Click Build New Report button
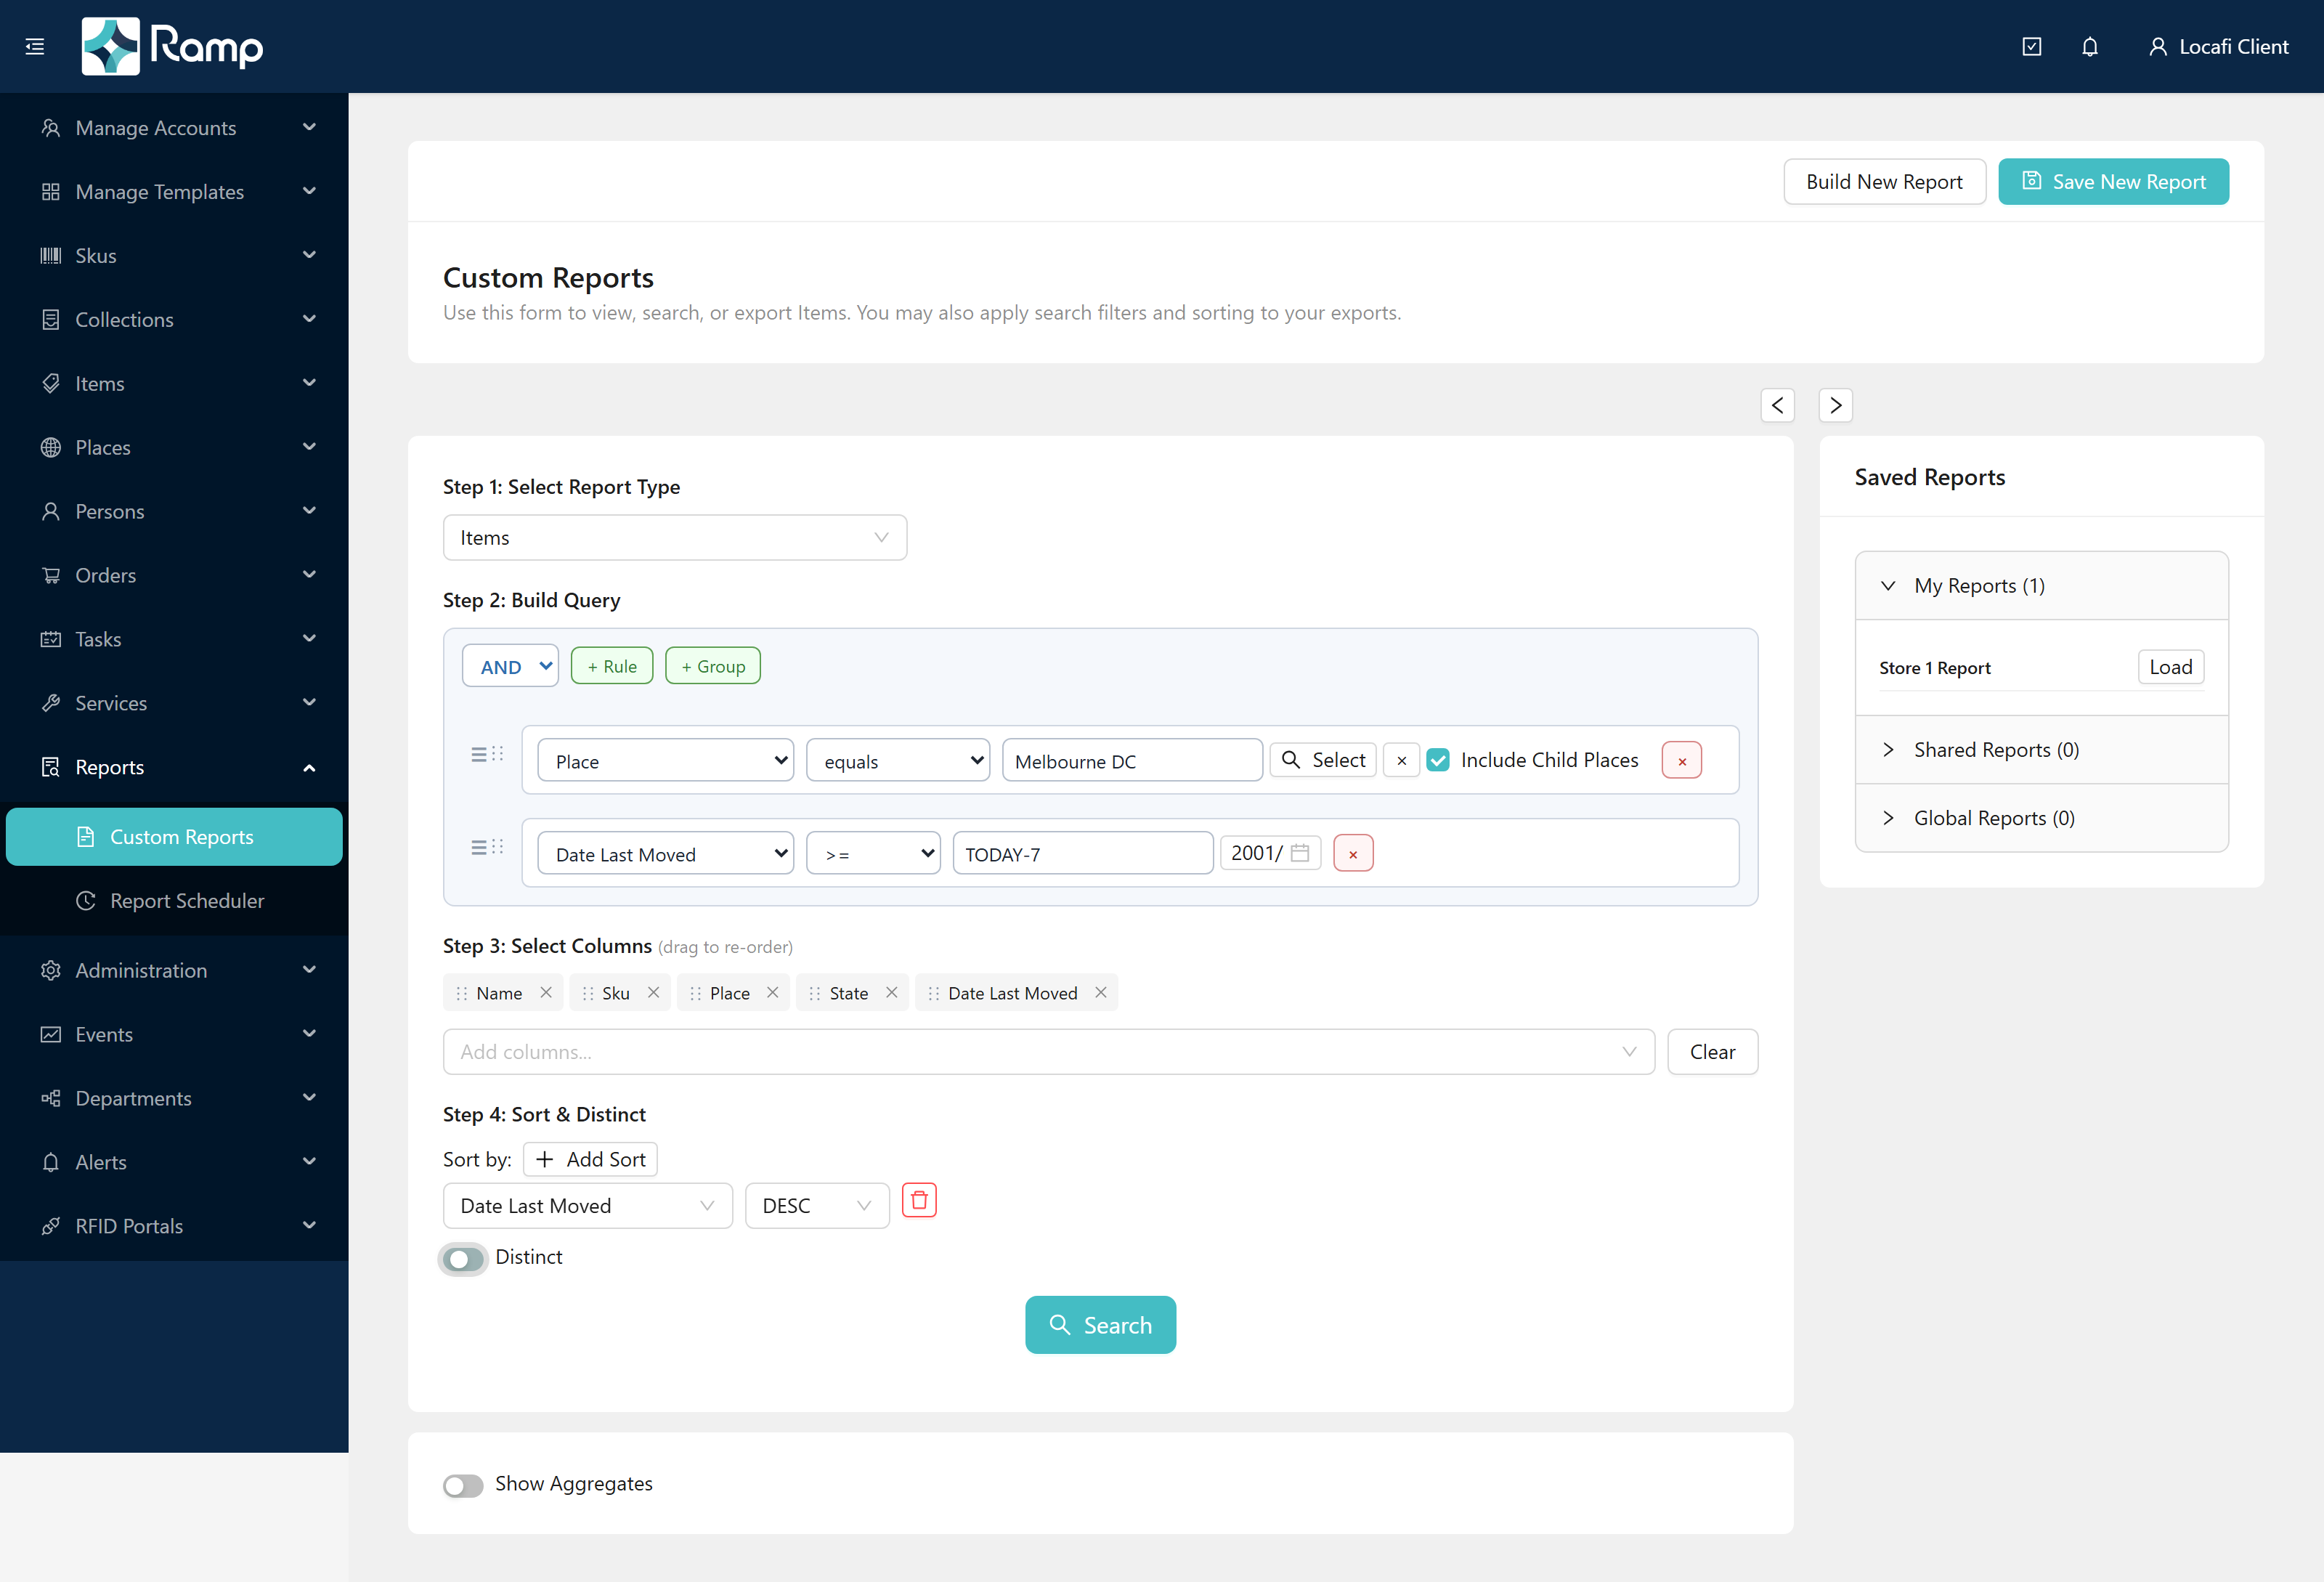 (1884, 182)
